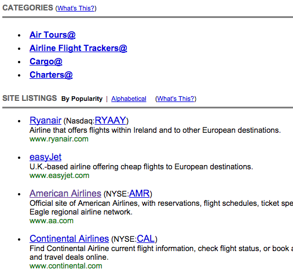Open the American Airlines listing link
This screenshot has width=293, height=276.
coord(65,194)
